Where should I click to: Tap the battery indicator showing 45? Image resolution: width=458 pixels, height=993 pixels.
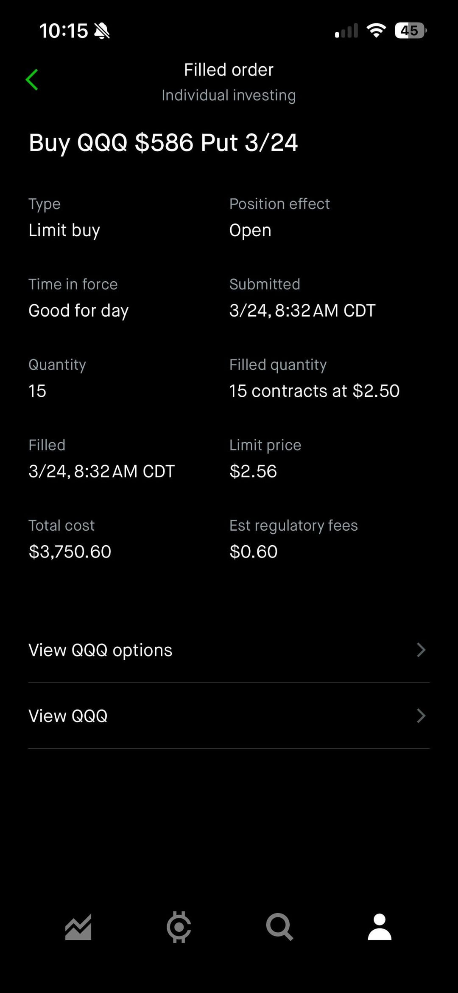pos(410,31)
